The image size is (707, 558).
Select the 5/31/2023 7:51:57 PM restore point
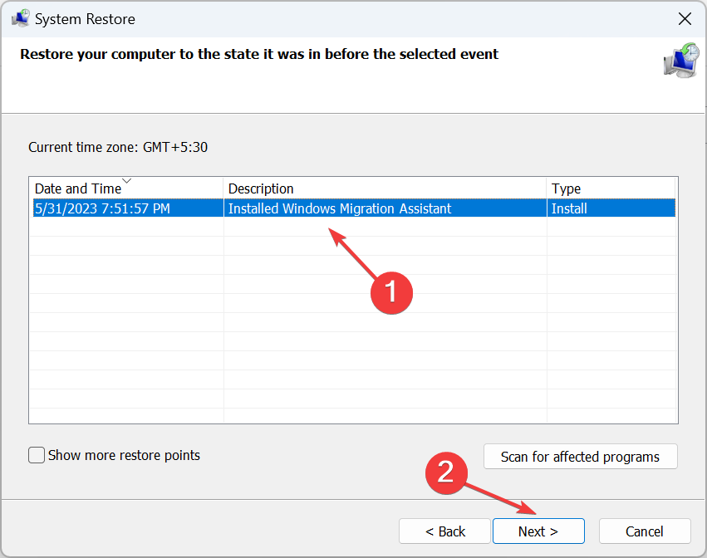pyautogui.click(x=354, y=208)
